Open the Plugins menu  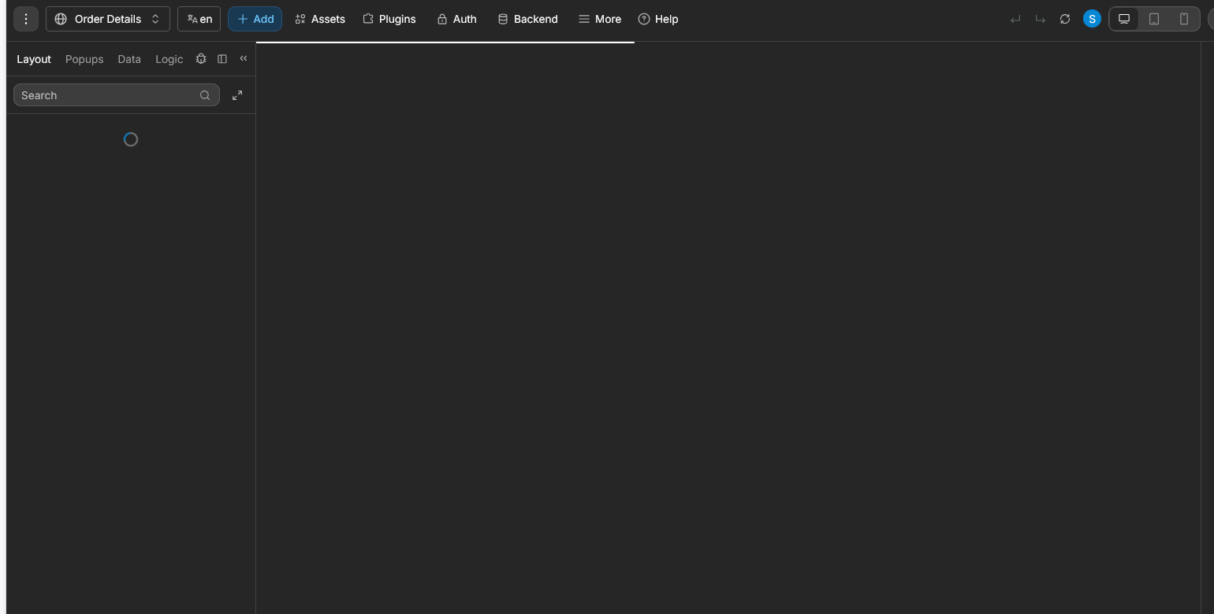click(x=389, y=19)
